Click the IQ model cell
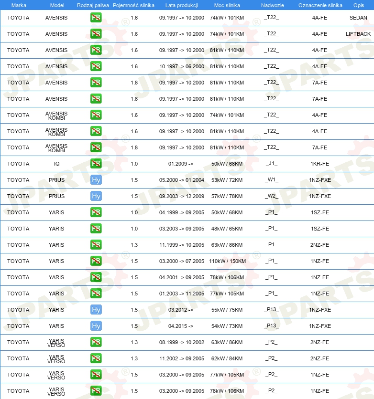 click(x=56, y=164)
